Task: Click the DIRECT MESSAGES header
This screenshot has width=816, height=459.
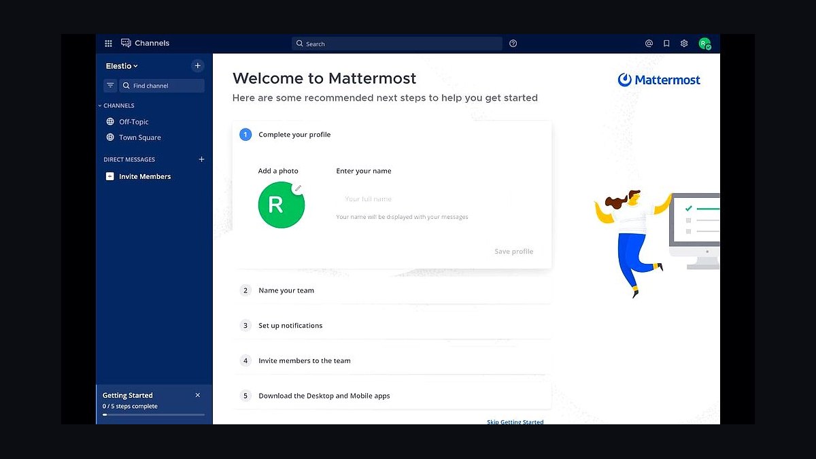Action: tap(129, 160)
